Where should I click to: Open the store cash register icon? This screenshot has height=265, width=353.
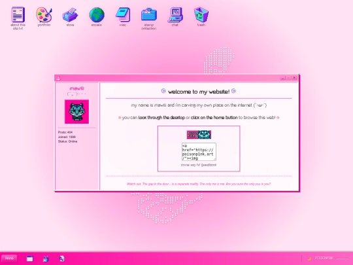point(70,17)
